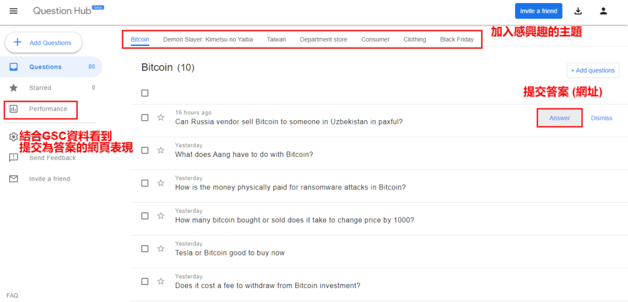Click the '16 hours ago' timestamp
Screen dimensions: 628x302
(x=193, y=113)
